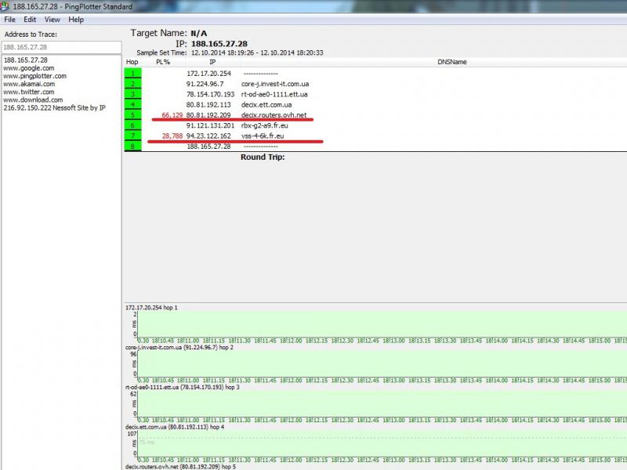Select green hop 4 indicator

(132, 104)
